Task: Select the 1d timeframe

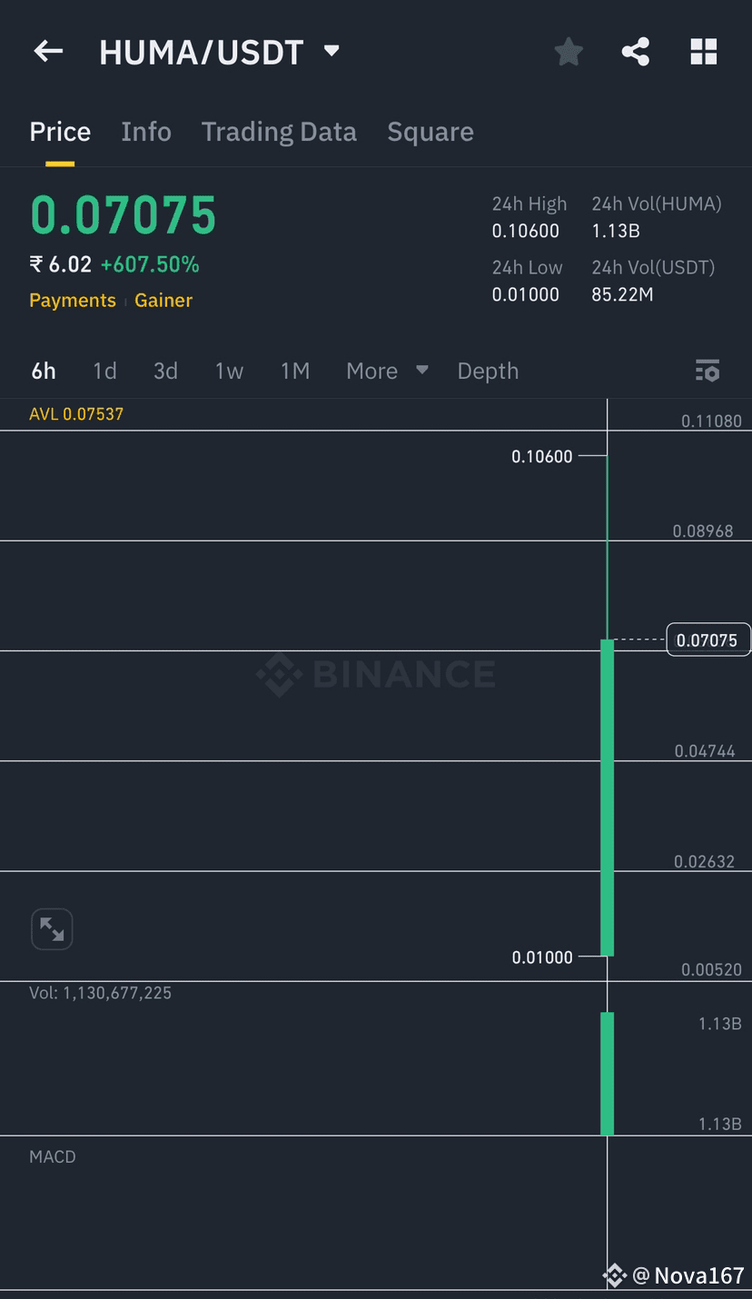Action: pyautogui.click(x=104, y=371)
